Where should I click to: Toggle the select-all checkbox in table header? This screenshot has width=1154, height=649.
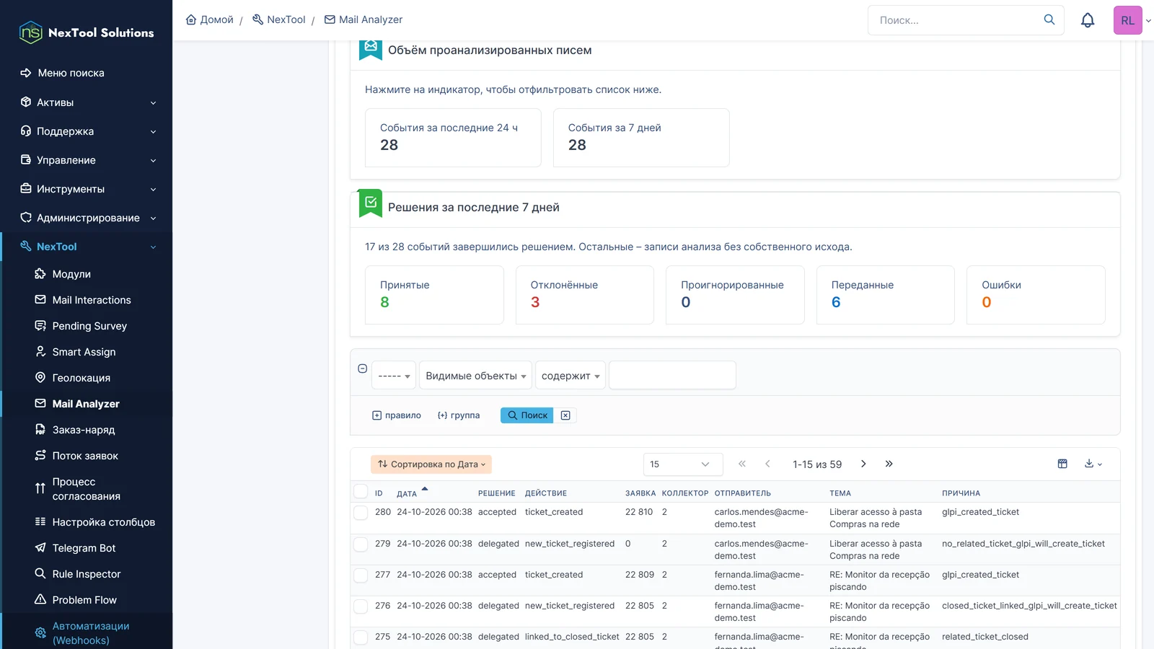click(361, 492)
